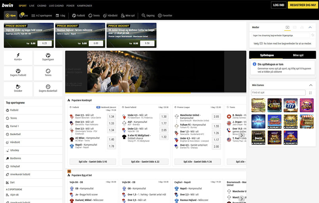Open Volleyball in sports list
This screenshot has width=319, height=203.
pos(33,167)
